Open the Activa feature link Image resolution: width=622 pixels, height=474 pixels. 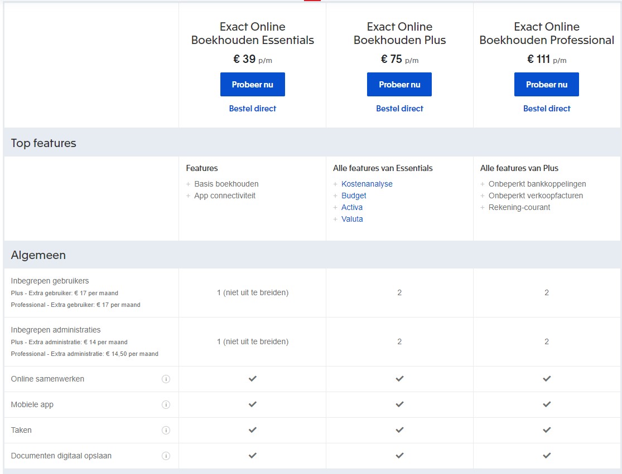(352, 207)
